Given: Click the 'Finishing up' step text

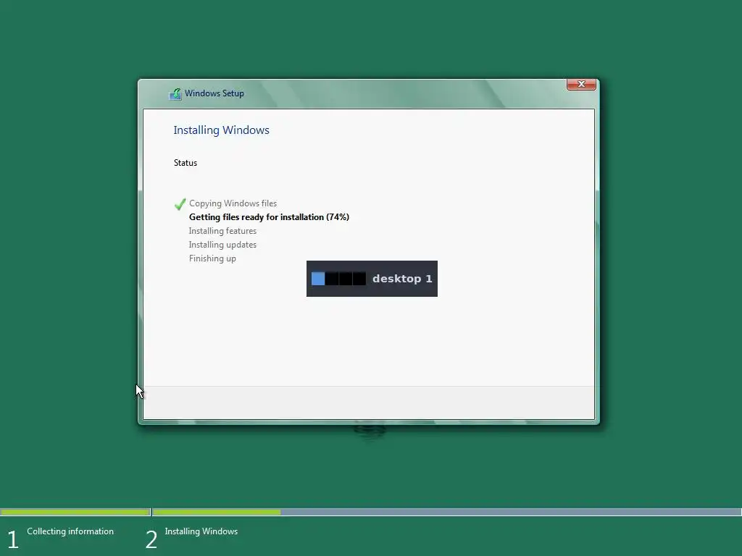Looking at the screenshot, I should coord(212,258).
